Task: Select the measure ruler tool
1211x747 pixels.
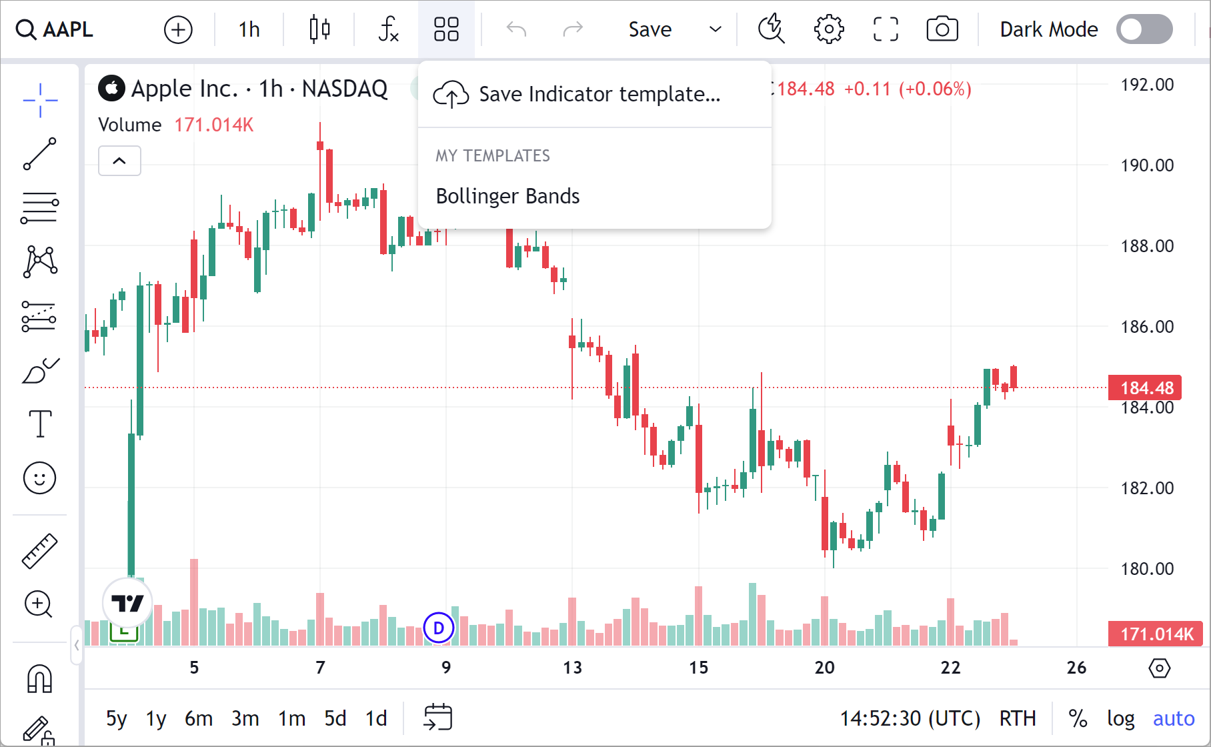Action: coord(39,550)
